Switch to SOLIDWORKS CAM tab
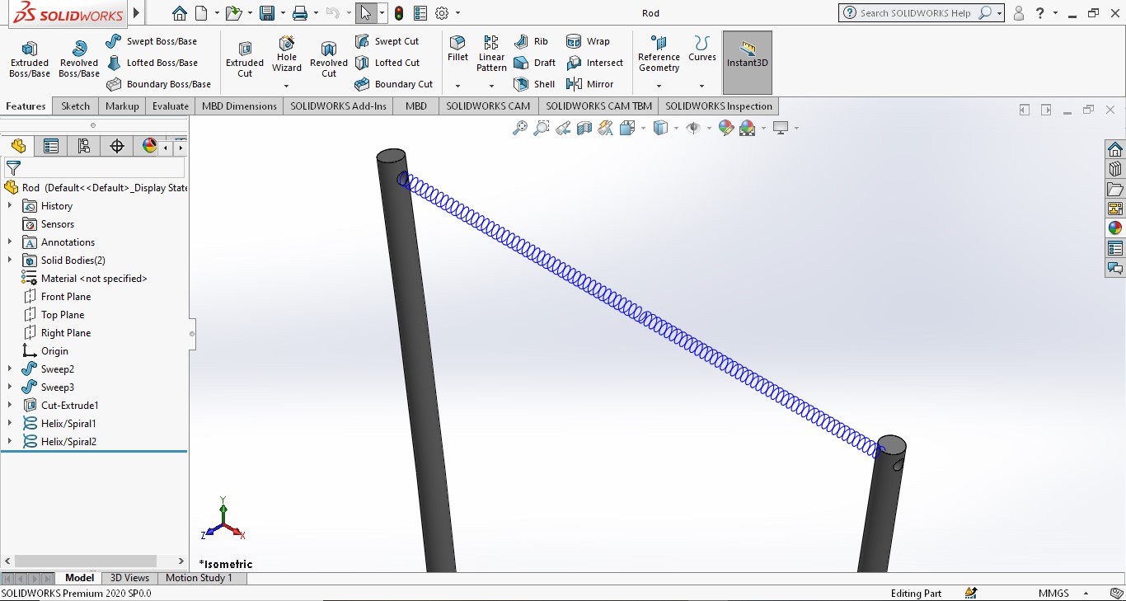 488,106
